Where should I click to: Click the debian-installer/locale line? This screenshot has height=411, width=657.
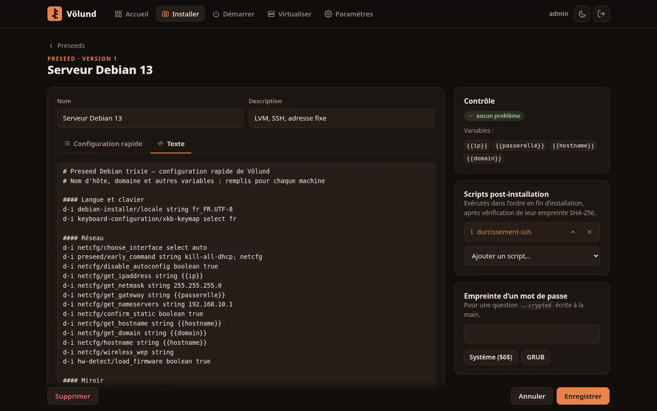(x=148, y=209)
